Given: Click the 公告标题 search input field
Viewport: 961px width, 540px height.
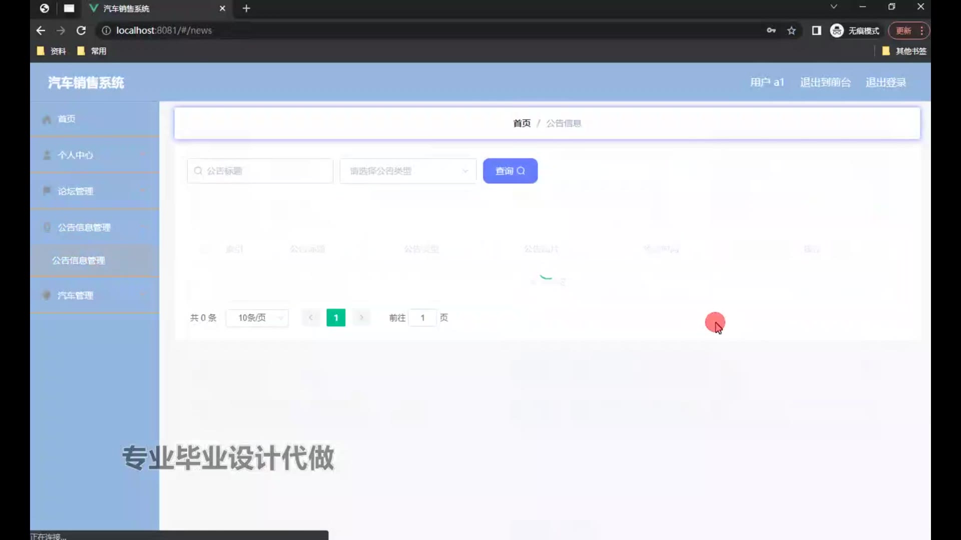Looking at the screenshot, I should point(260,171).
